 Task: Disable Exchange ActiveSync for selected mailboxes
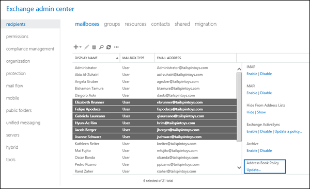tap(266, 131)
